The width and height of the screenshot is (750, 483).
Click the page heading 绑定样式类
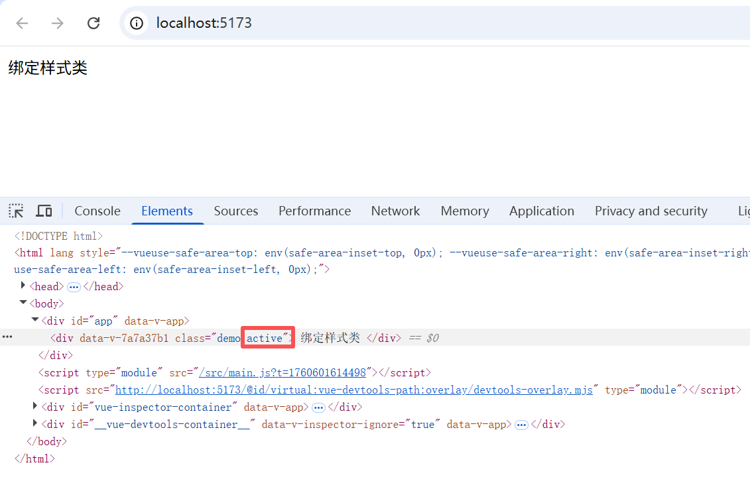click(48, 68)
